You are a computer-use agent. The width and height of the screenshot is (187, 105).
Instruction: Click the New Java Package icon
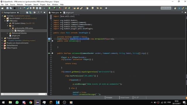pos(66,8)
